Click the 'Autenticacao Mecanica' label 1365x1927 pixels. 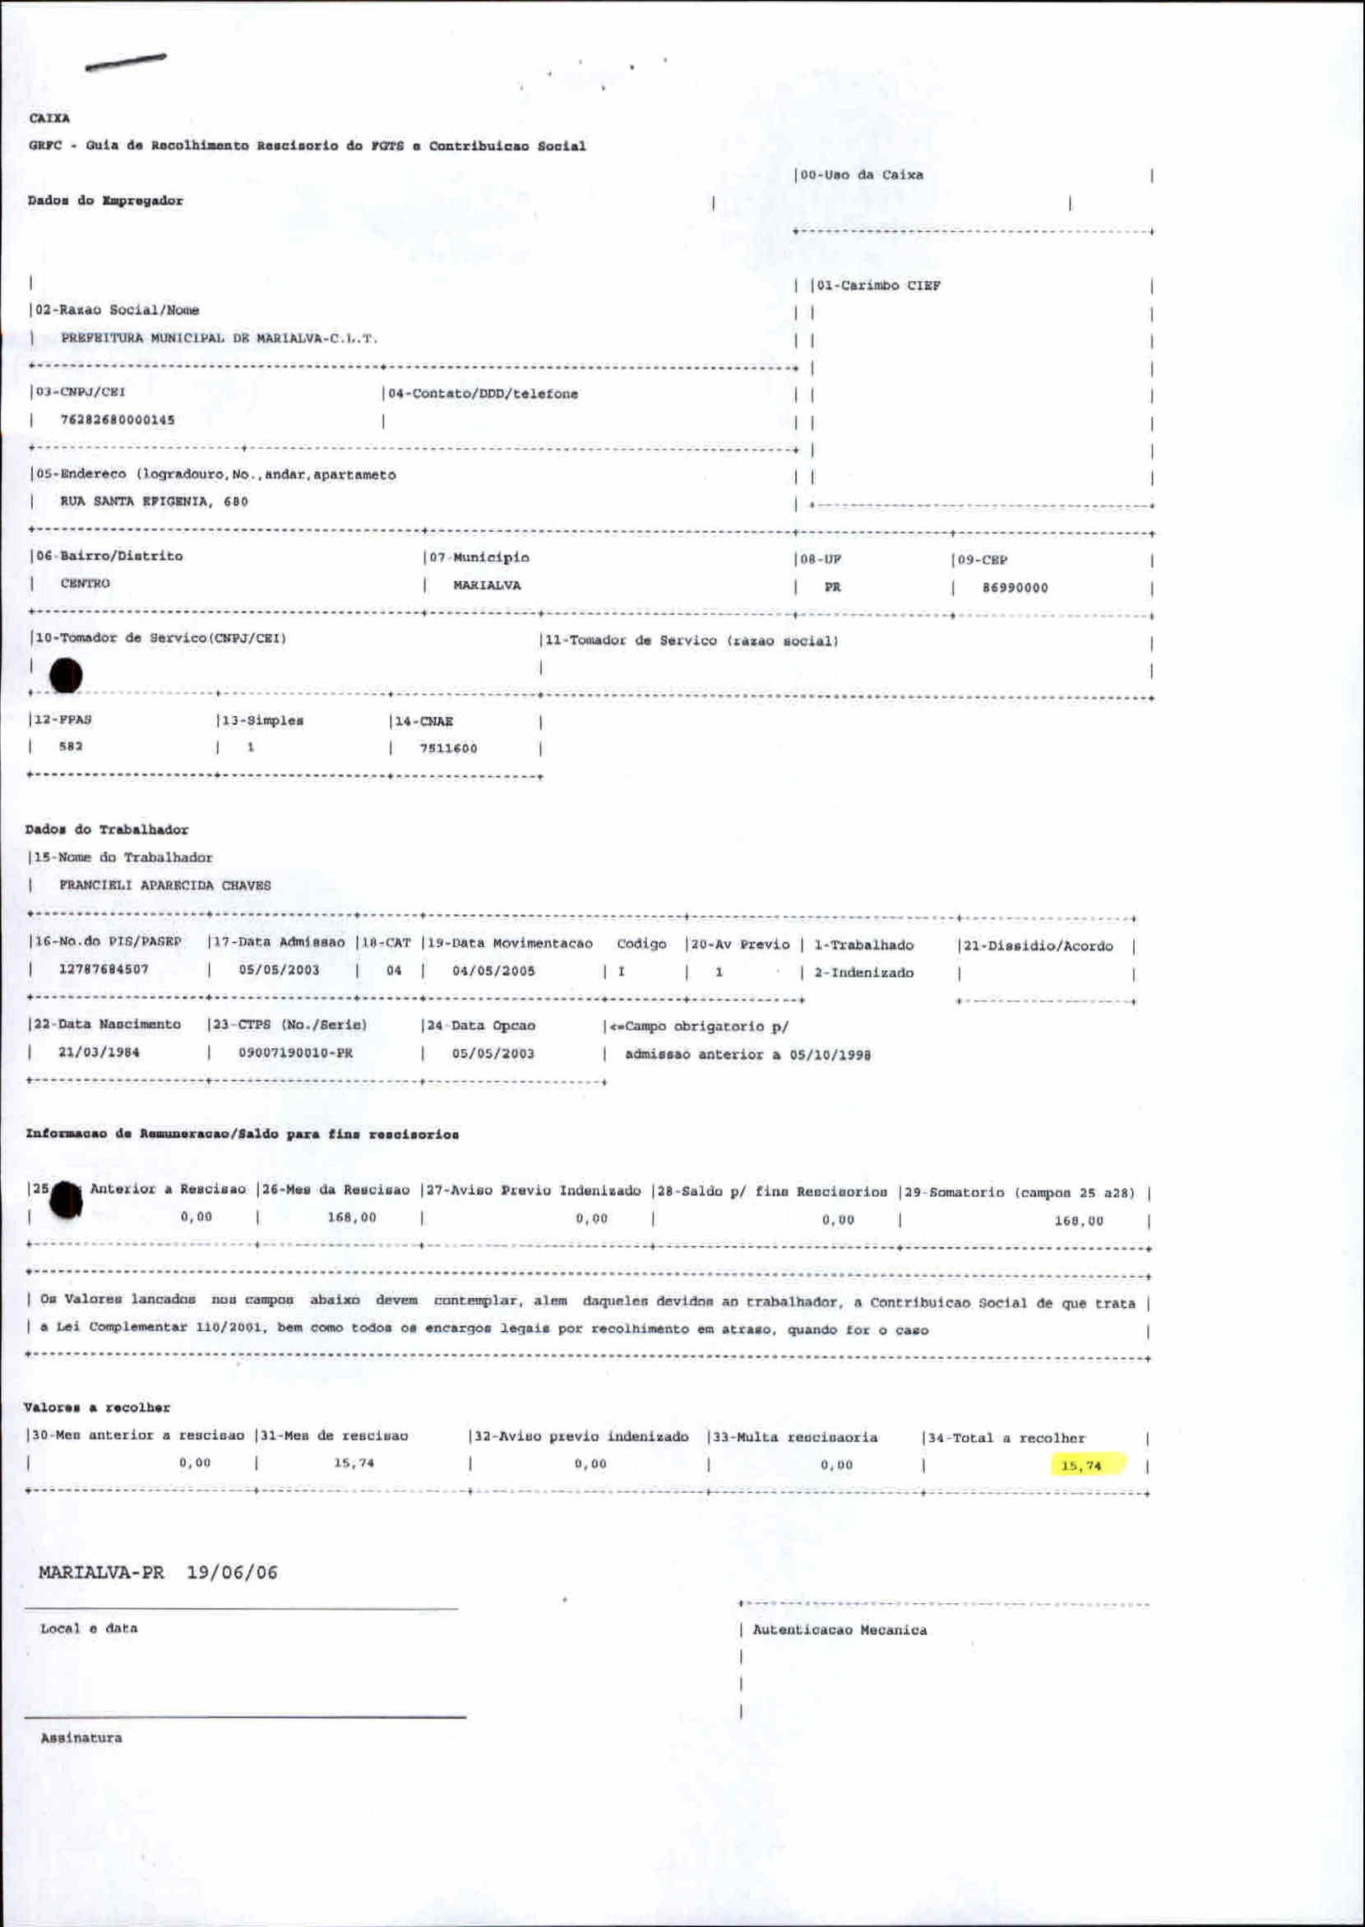point(840,1629)
